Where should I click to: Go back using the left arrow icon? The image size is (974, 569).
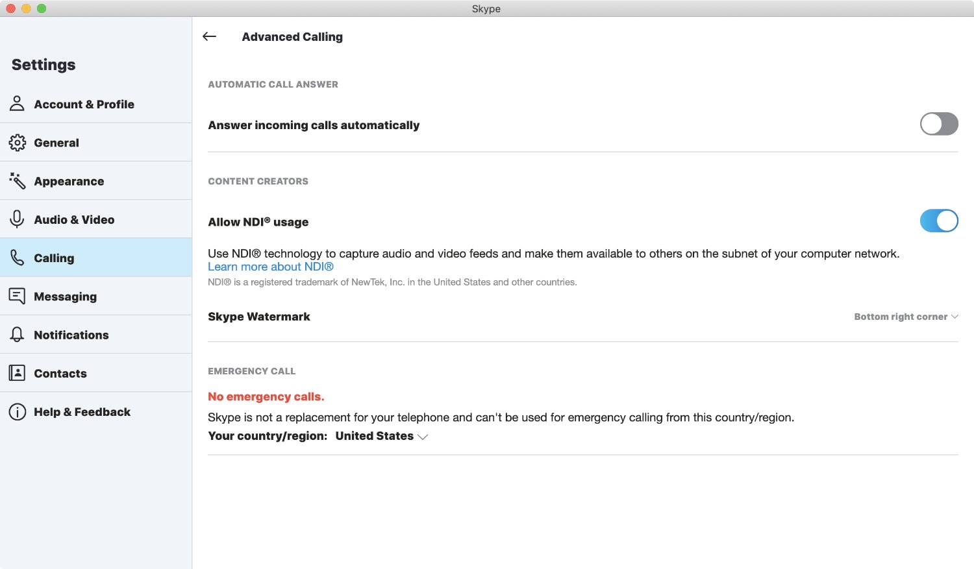(209, 36)
